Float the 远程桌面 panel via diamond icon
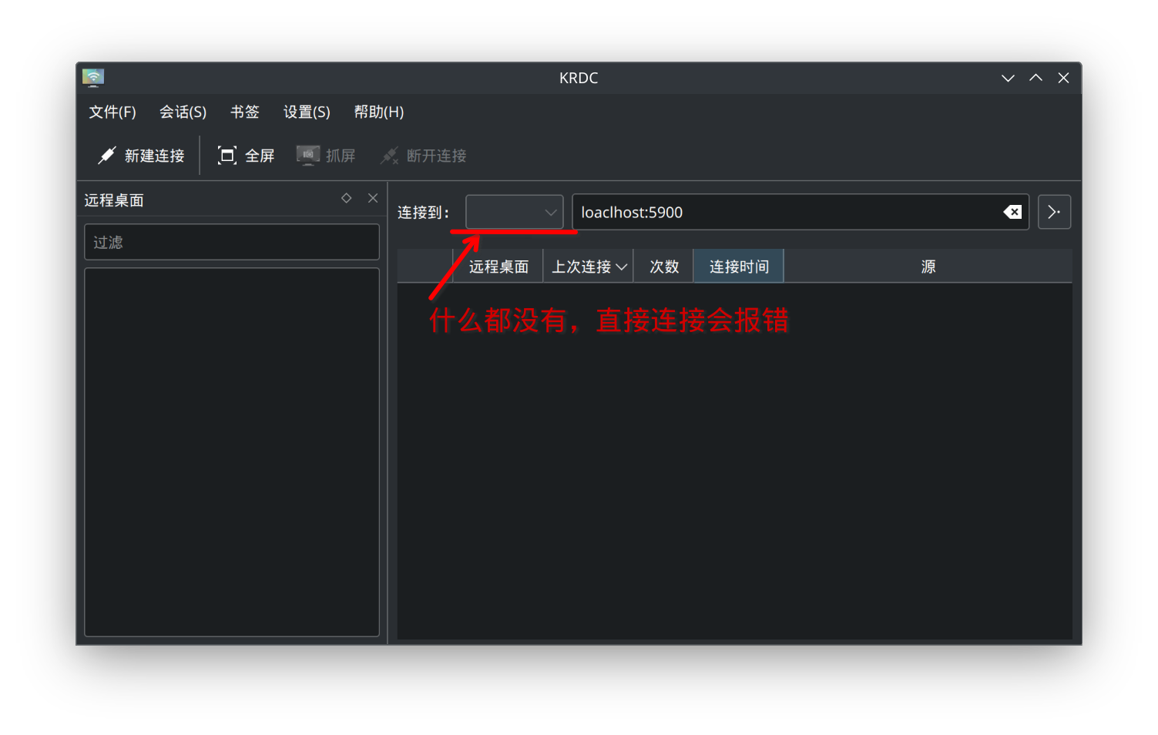 [x=346, y=198]
